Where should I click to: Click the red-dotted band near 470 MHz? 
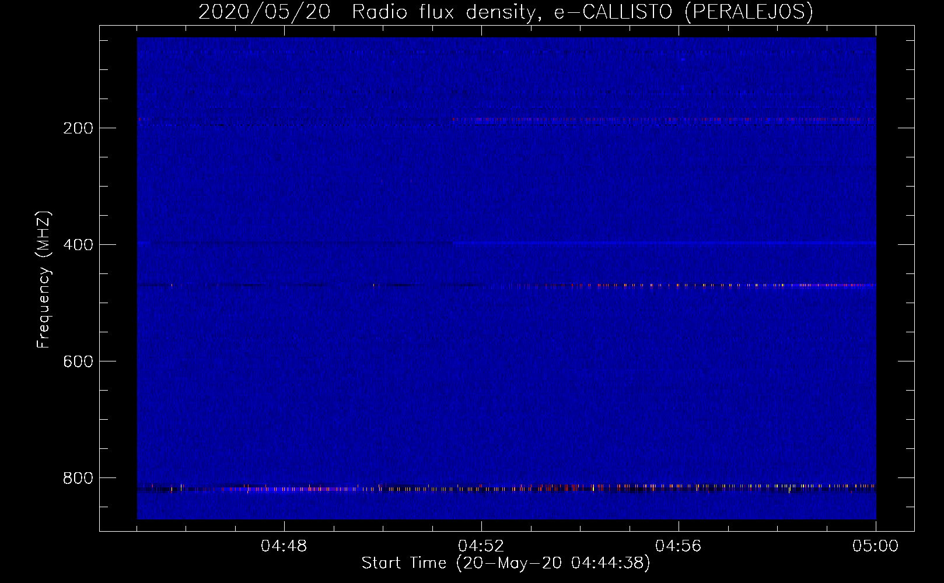click(x=506, y=286)
